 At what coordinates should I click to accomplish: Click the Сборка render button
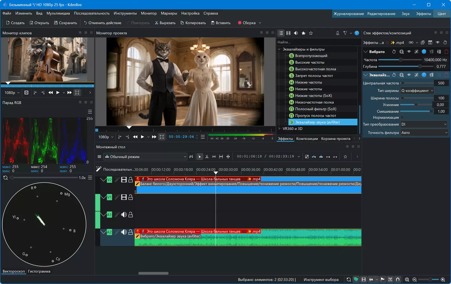click(x=247, y=23)
